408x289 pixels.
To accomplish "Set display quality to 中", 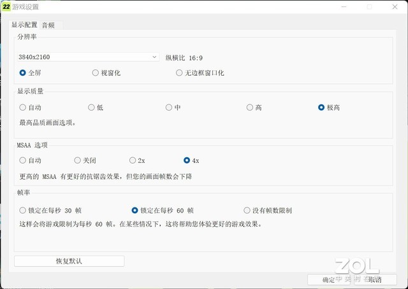I will [173, 108].
